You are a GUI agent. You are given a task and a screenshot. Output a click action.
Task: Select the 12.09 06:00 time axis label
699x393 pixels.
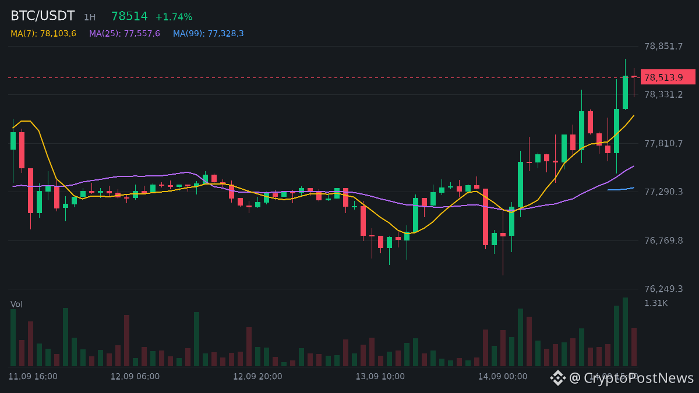pos(135,377)
